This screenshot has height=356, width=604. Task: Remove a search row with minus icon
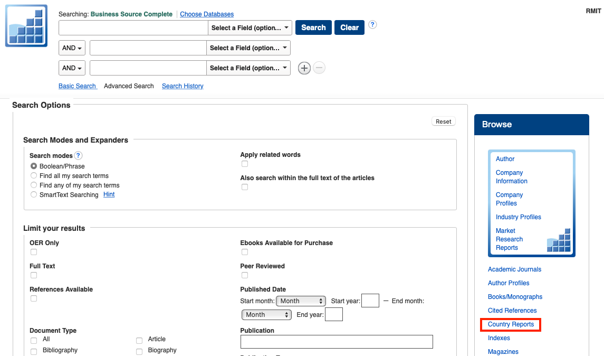click(319, 68)
